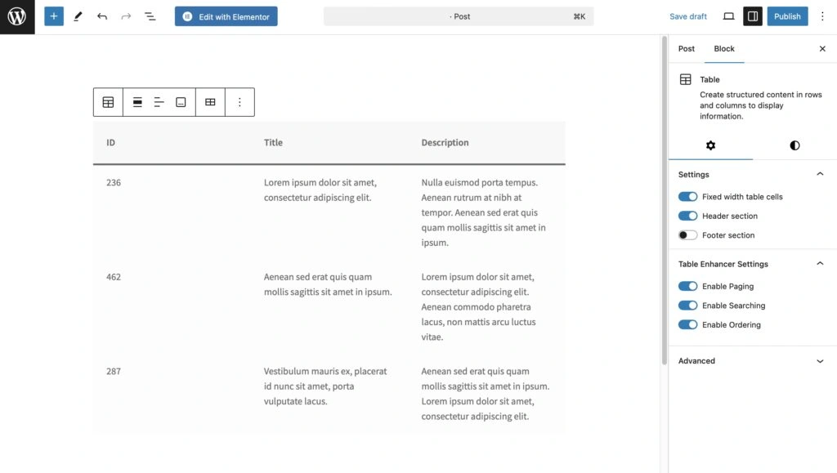Image resolution: width=837 pixels, height=473 pixels.
Task: Toggle Fixed width table cells
Action: tap(687, 197)
